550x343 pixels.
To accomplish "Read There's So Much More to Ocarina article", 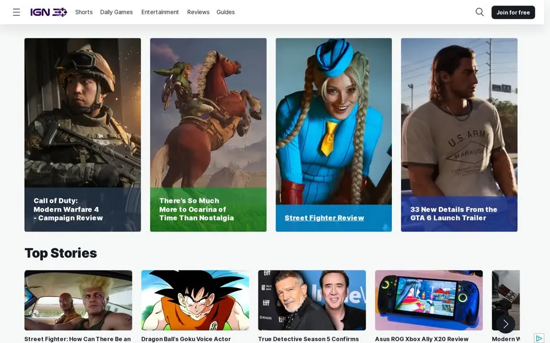I will tap(197, 209).
